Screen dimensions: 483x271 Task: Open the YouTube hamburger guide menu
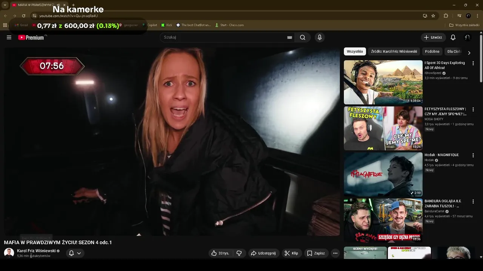tap(9, 37)
